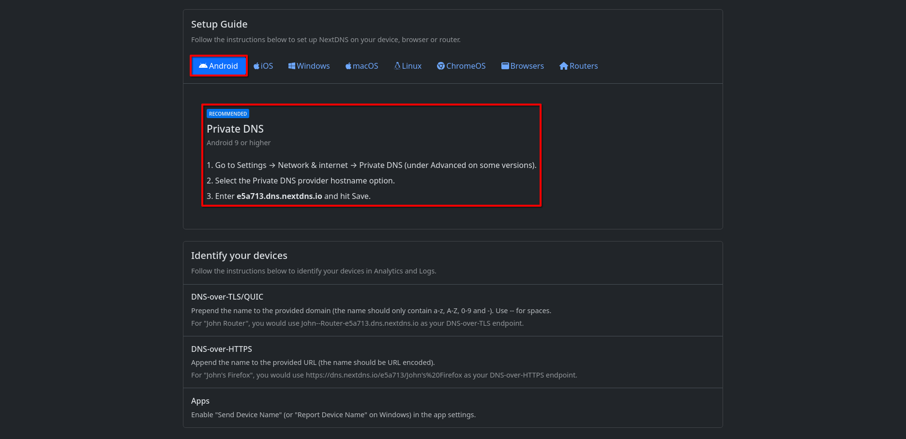This screenshot has width=906, height=439.
Task: Click "Follow the instructions below to set up NextDNS" text
Action: pyautogui.click(x=326, y=40)
